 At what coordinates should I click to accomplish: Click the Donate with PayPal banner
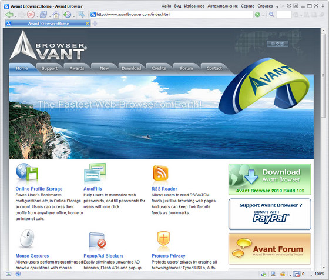(x=270, y=214)
